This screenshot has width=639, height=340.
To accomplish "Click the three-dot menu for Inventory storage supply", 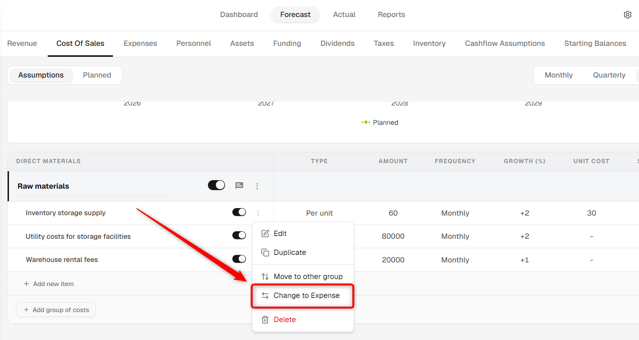I will [258, 213].
